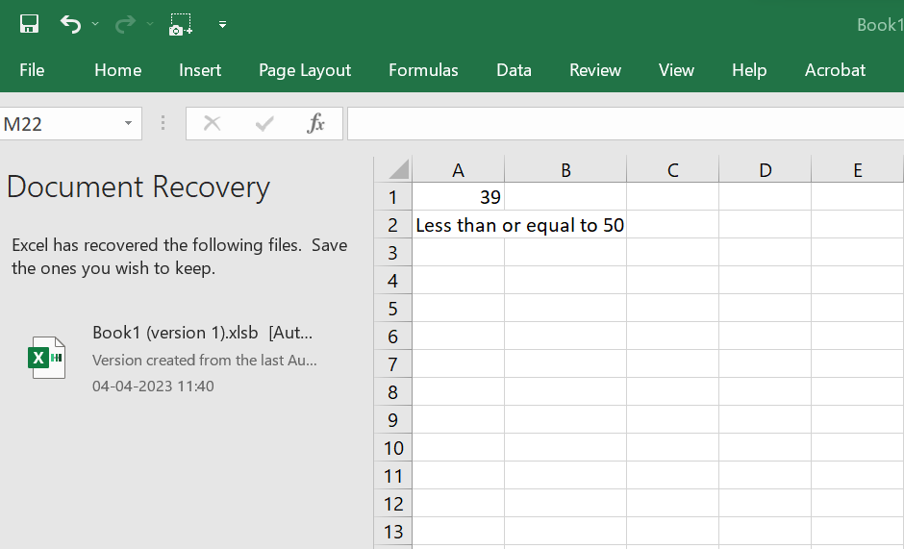Select column E header
The height and width of the screenshot is (549, 904).
(x=857, y=170)
